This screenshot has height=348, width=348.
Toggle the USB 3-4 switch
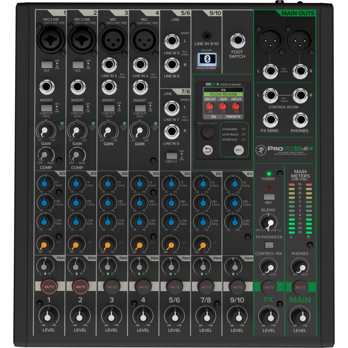coord(171,156)
